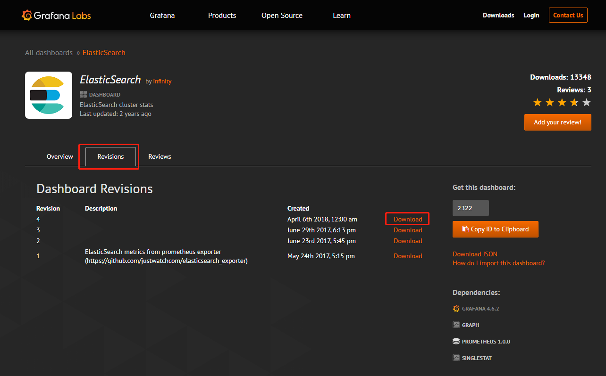
Task: Click the fifth grey rating star
Action: (x=586, y=102)
